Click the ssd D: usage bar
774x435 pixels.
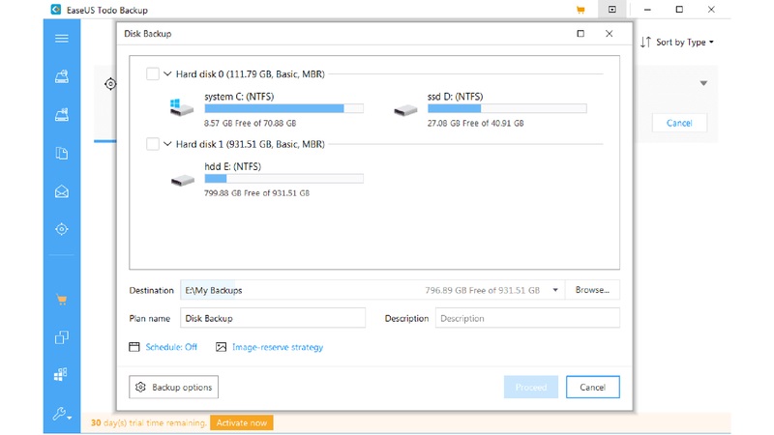507,108
